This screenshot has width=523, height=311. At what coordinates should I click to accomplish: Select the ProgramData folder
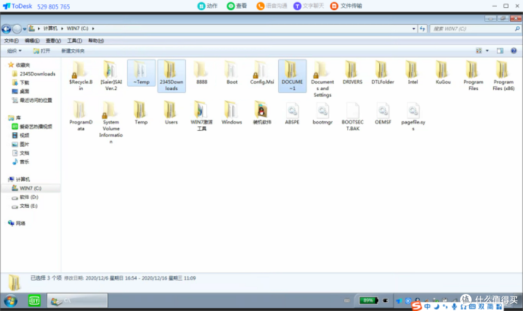[x=80, y=116]
